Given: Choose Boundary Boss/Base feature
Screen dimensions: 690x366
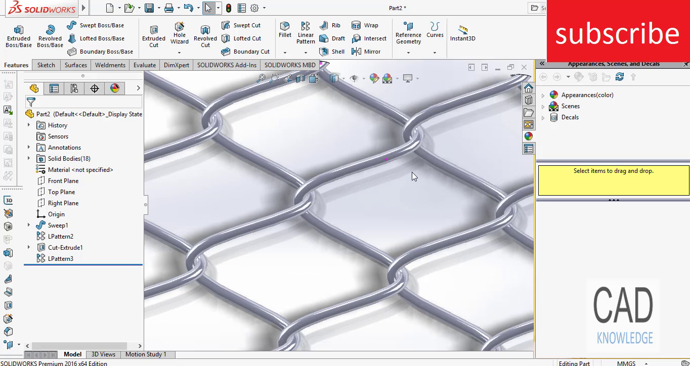Looking at the screenshot, I should (100, 52).
